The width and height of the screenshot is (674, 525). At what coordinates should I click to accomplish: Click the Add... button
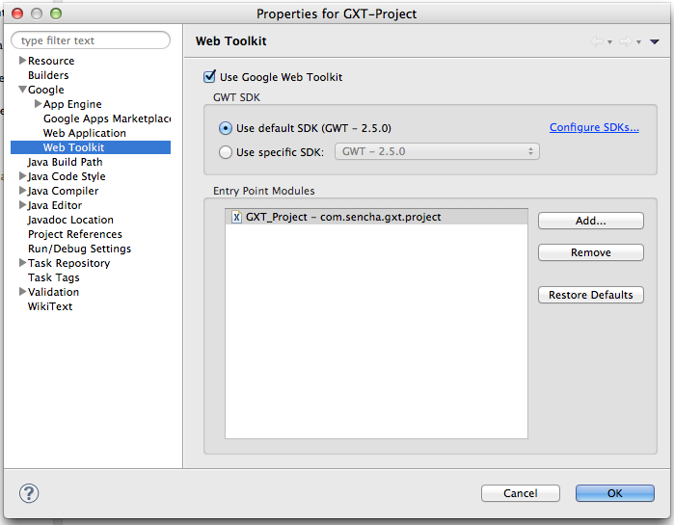591,221
